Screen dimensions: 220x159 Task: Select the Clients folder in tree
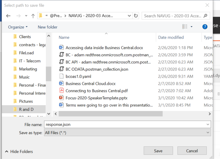point(25,37)
